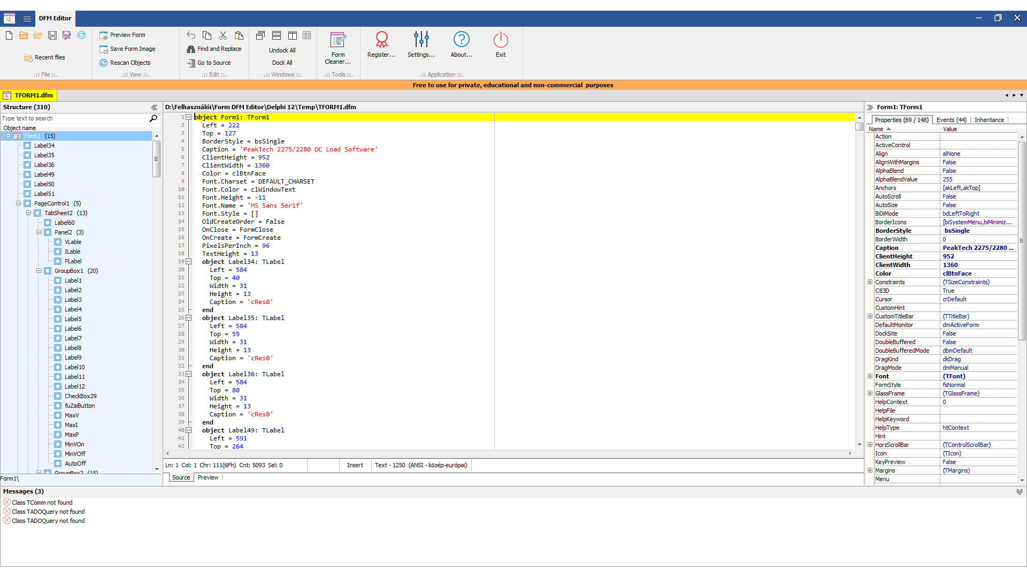This screenshot has height=578, width=1027.
Task: Expand the Font property row
Action: (870, 376)
